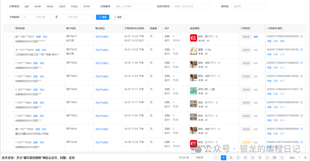The image size is (310, 161).
Task: Open the 10条/页 page size dropdown
Action: pyautogui.click(x=201, y=158)
